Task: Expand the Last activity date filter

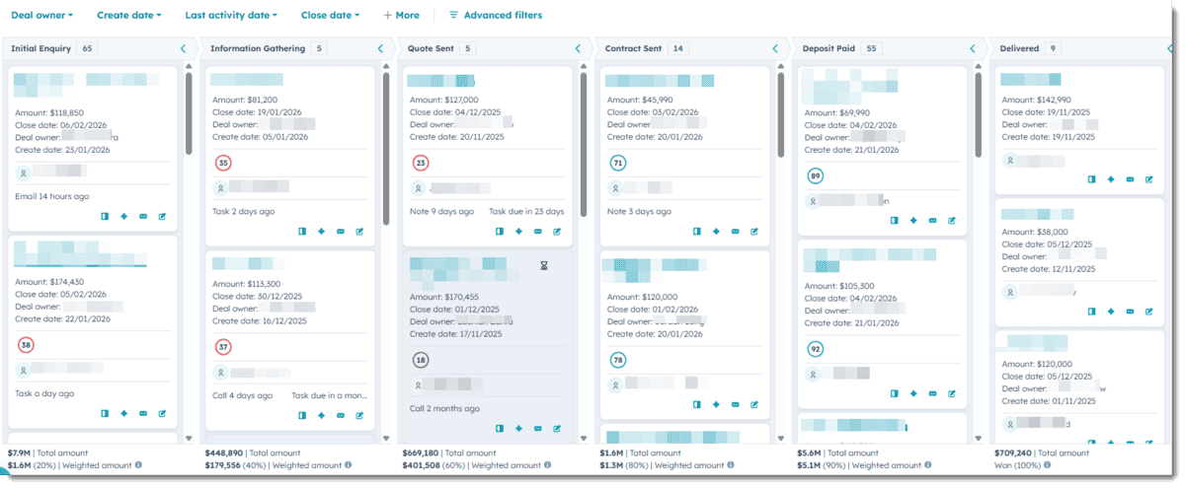Action: click(231, 16)
